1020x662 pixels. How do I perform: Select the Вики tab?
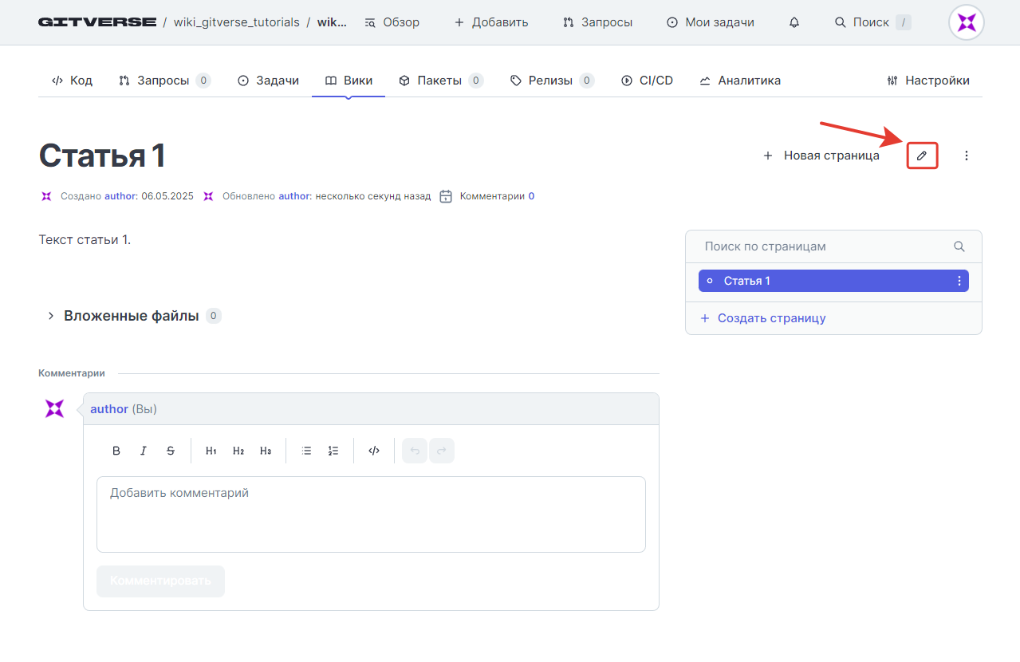349,81
